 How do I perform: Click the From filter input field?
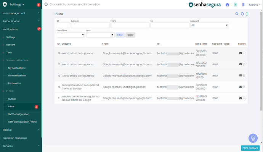[130, 25]
